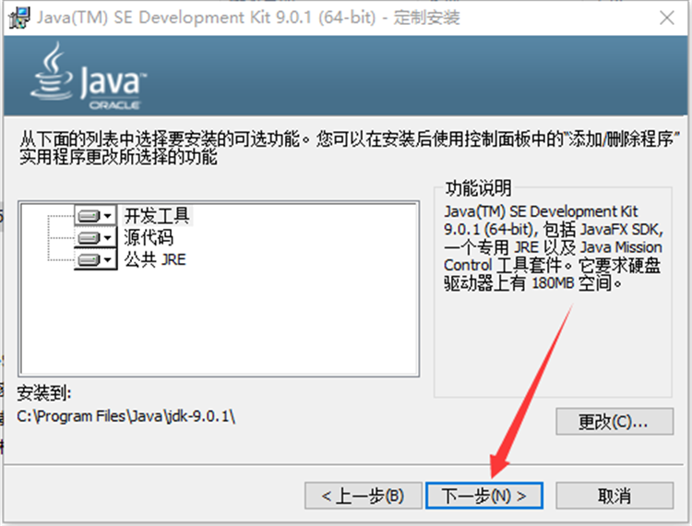Image resolution: width=692 pixels, height=526 pixels.
Task: Select the 公共 JRE tree item
Action: (155, 259)
